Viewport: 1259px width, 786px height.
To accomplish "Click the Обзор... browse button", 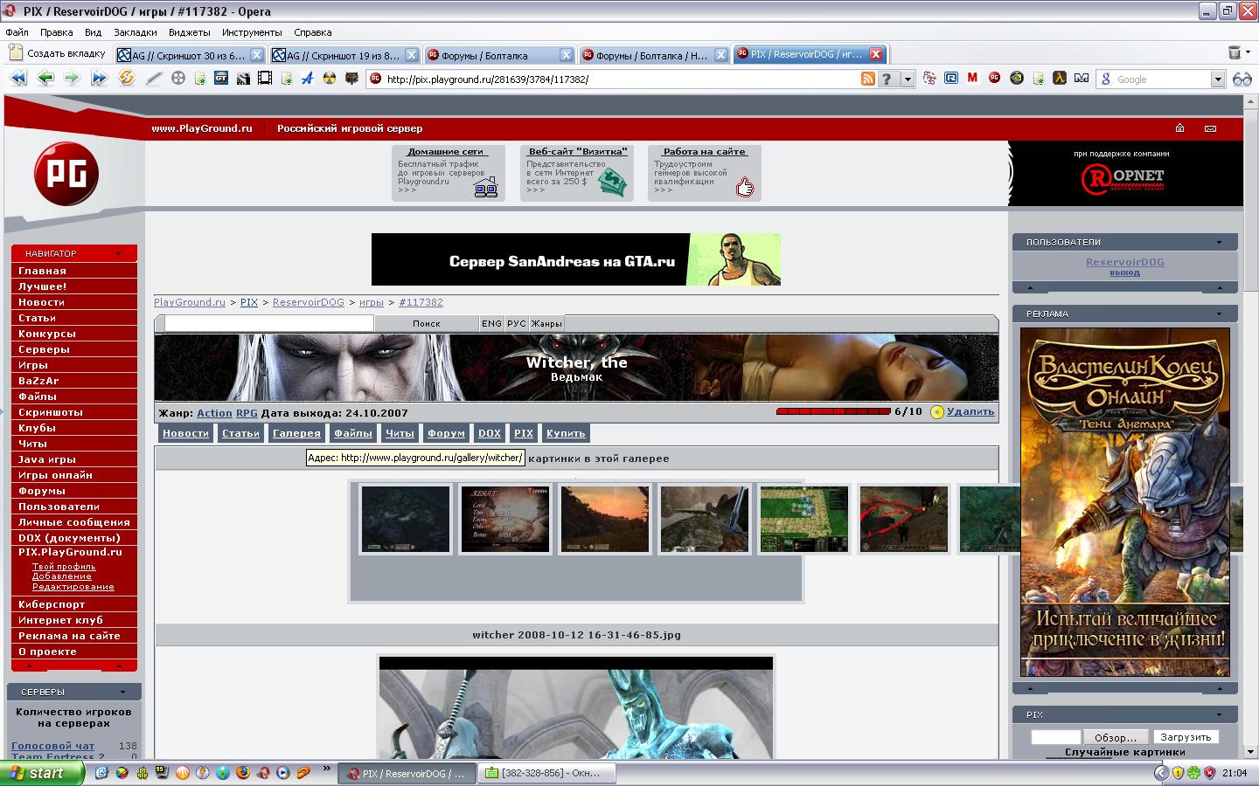I will [1116, 737].
